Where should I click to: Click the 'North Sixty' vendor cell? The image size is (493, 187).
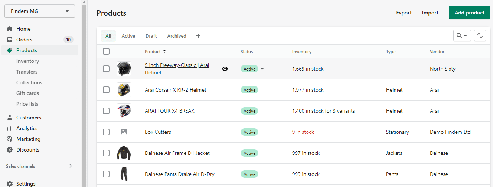pyautogui.click(x=443, y=69)
